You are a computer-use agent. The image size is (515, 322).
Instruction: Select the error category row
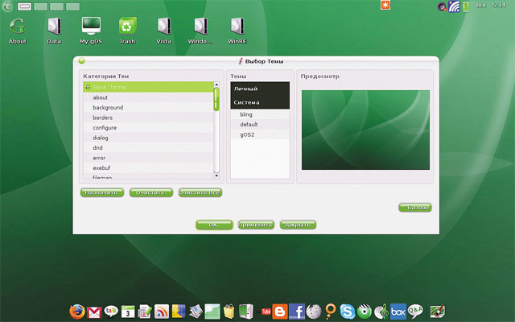(148, 158)
